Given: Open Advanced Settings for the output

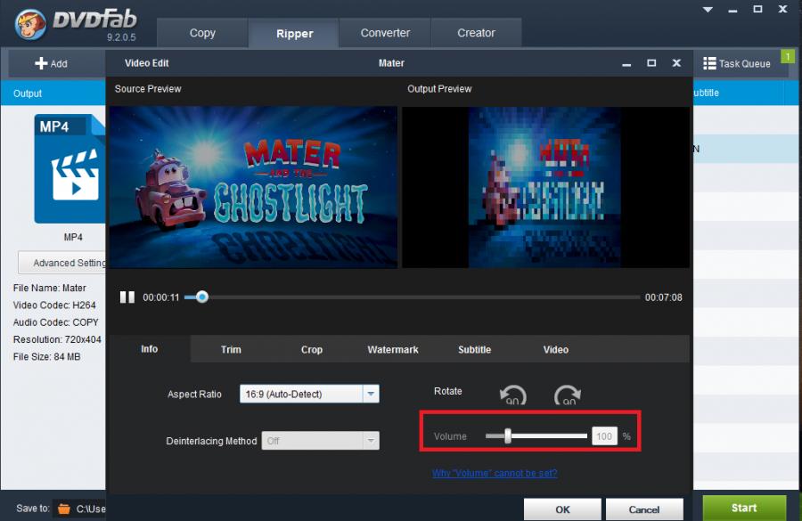Looking at the screenshot, I should coord(62,263).
